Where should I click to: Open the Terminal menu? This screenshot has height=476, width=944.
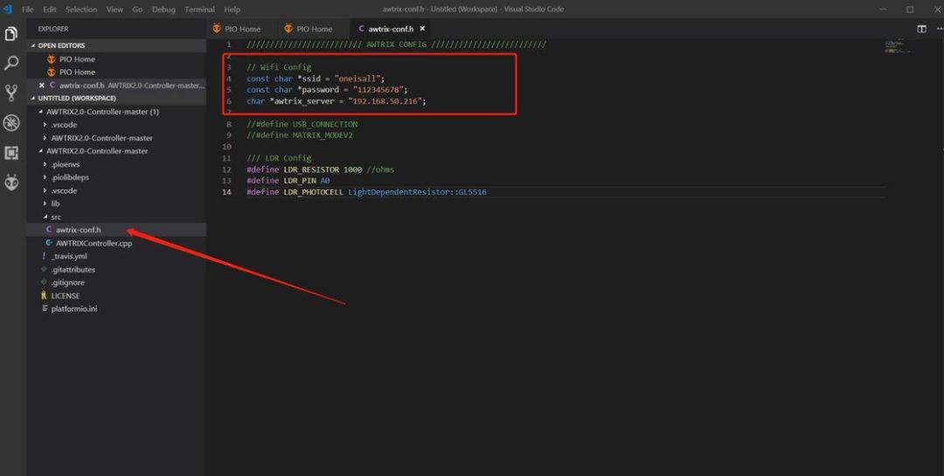[x=199, y=9]
